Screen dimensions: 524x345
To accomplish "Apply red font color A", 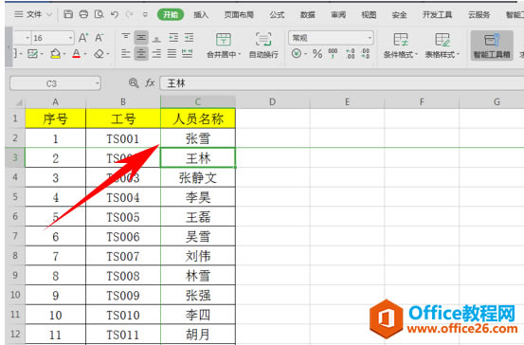I will tap(77, 53).
